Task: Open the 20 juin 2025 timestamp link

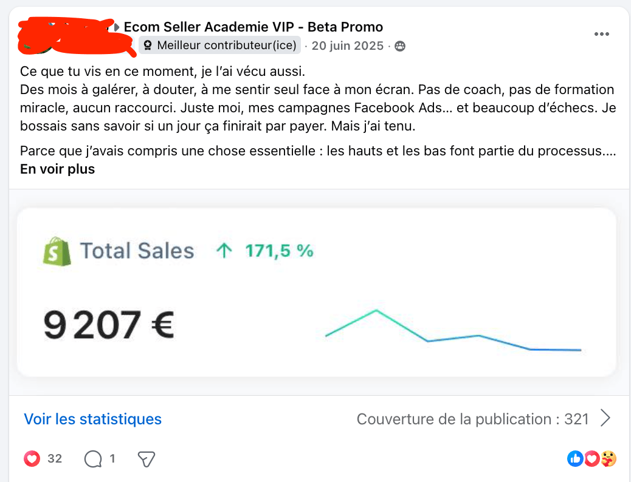Action: pos(348,46)
